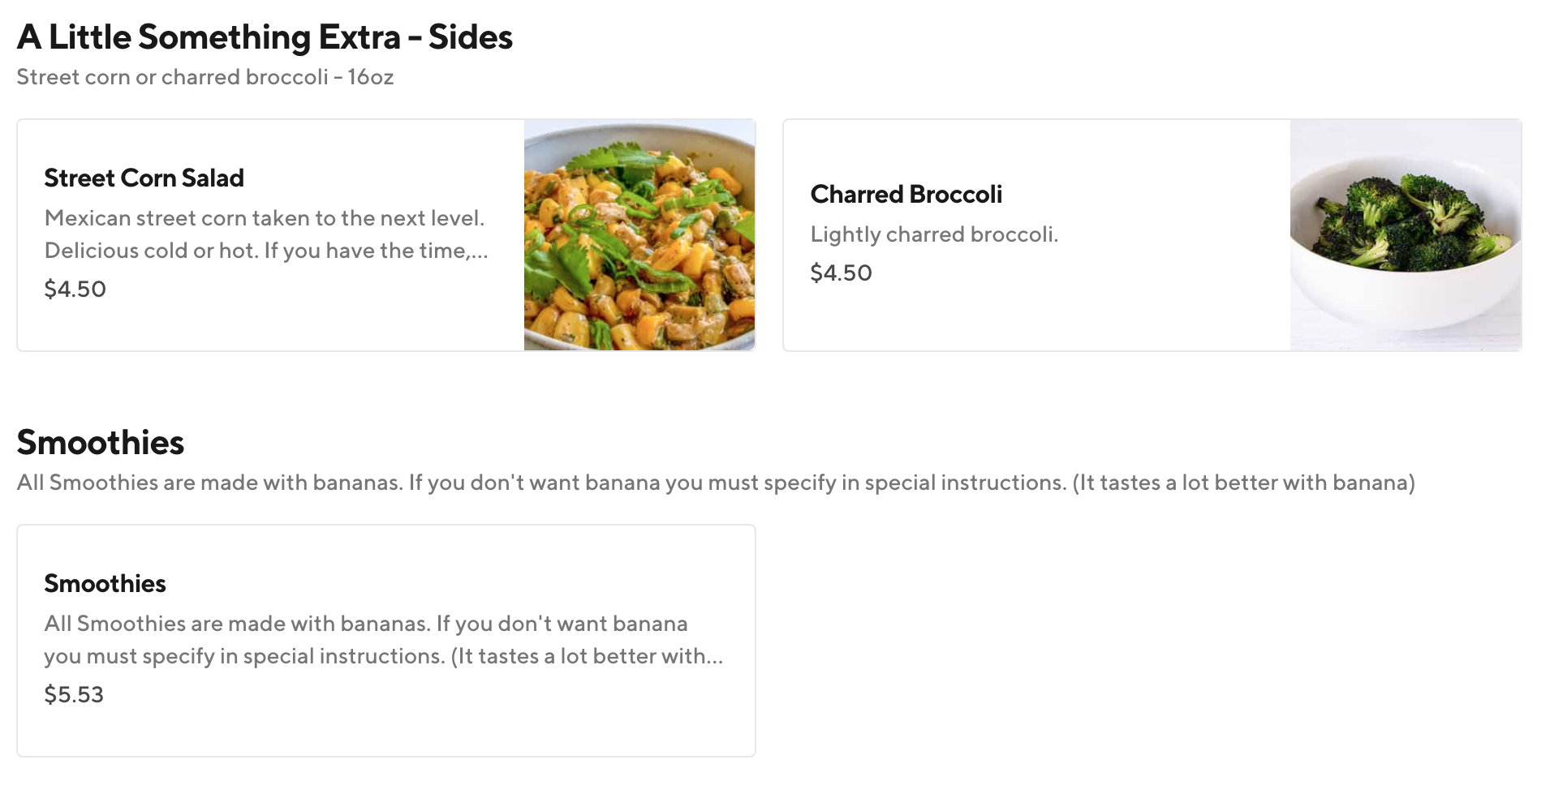This screenshot has height=811, width=1550.
Task: Click the Street Corn Salad $4.50 price
Action: [x=75, y=289]
